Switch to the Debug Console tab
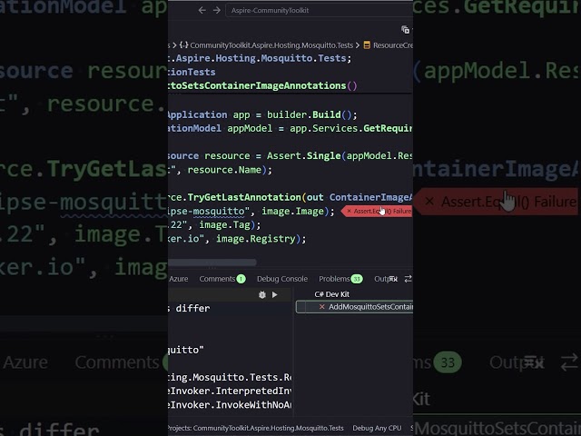 (x=282, y=279)
